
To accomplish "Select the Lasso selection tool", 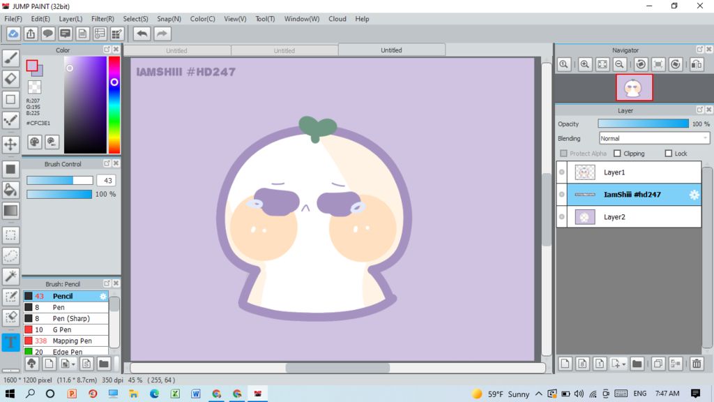I will click(10, 255).
